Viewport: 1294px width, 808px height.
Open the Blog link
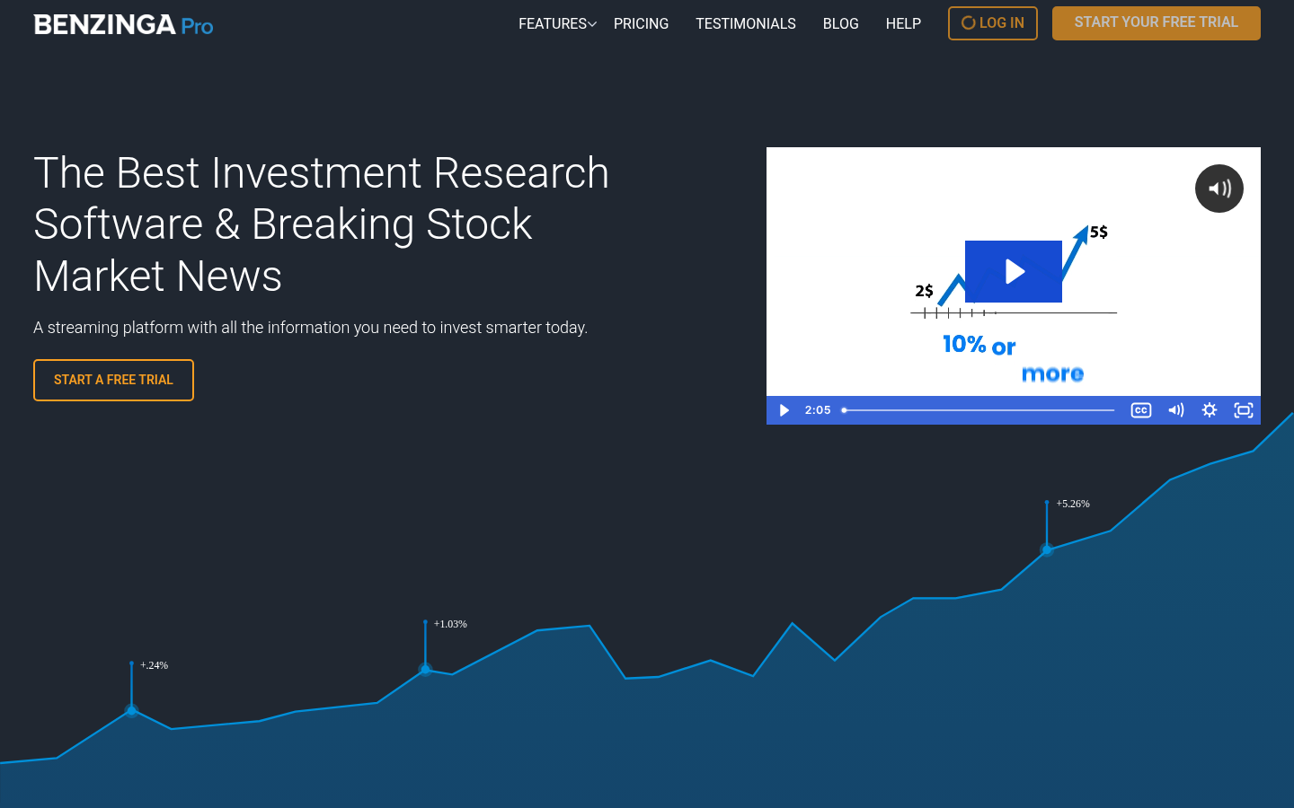tap(841, 23)
